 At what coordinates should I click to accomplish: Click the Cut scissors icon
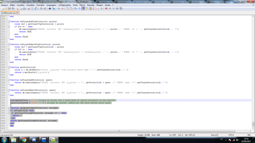pyautogui.click(x=29, y=9)
